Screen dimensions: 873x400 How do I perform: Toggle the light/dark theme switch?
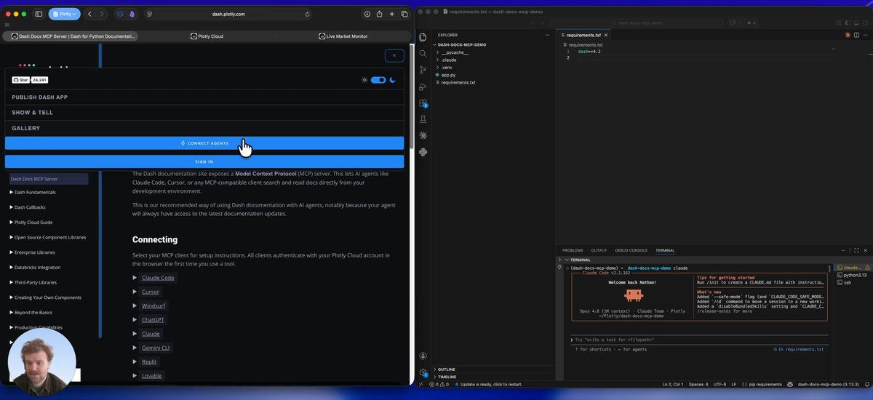pos(378,80)
